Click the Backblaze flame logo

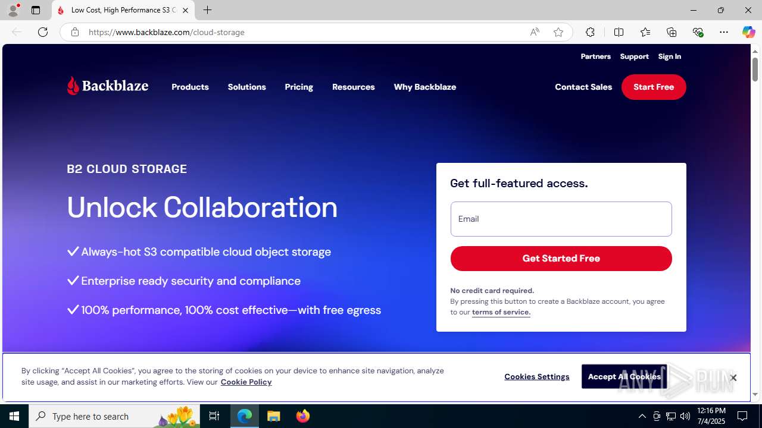coord(108,86)
